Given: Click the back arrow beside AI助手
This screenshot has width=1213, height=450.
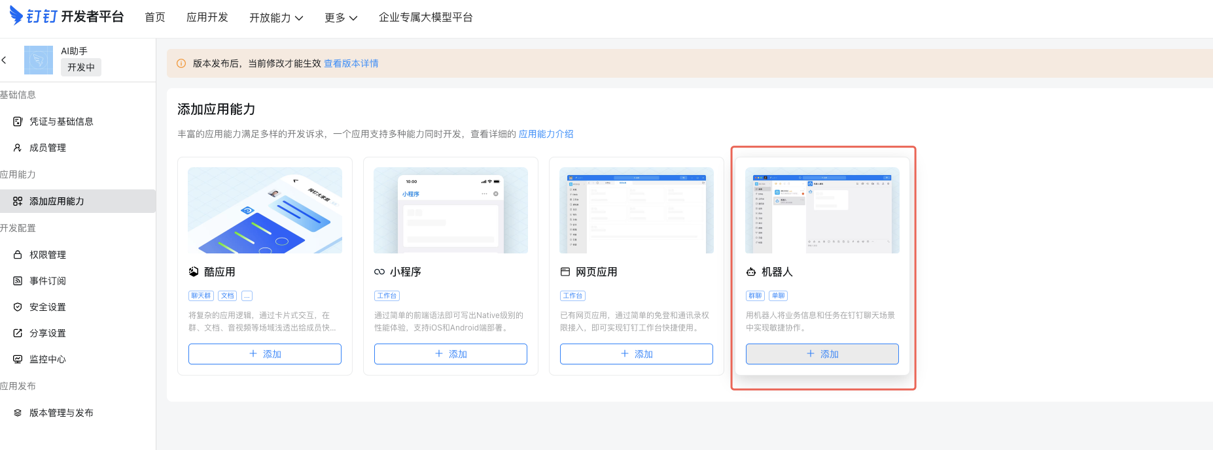Looking at the screenshot, I should pos(5,60).
